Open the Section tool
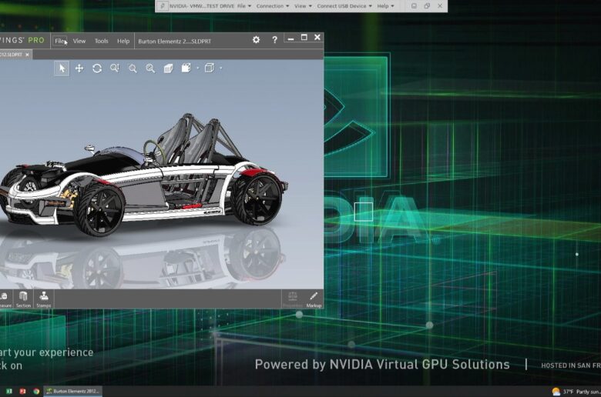The height and width of the screenshot is (397, 601). (23, 299)
